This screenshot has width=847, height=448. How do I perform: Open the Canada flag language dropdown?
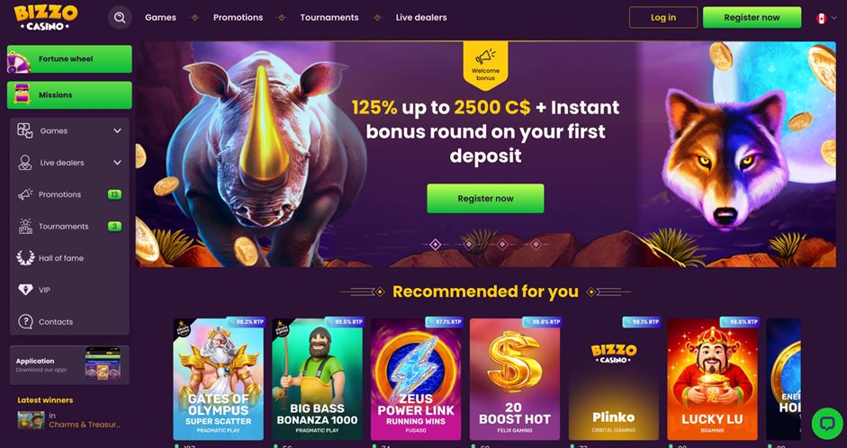pyautogui.click(x=826, y=18)
